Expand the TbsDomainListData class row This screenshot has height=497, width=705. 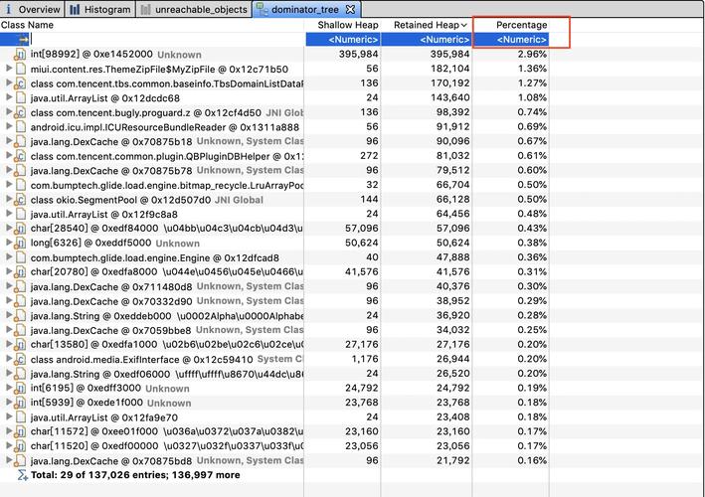(9, 83)
